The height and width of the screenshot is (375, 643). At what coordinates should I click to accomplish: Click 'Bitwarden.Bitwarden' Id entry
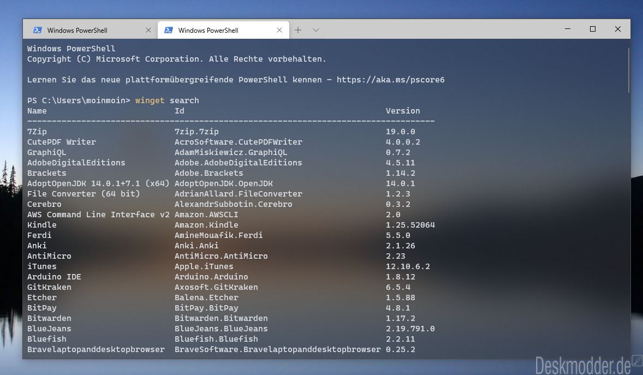221,318
